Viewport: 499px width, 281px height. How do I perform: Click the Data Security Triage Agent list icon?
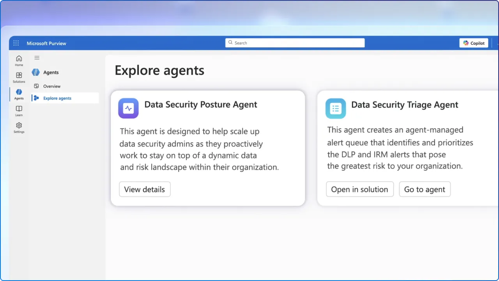click(336, 108)
